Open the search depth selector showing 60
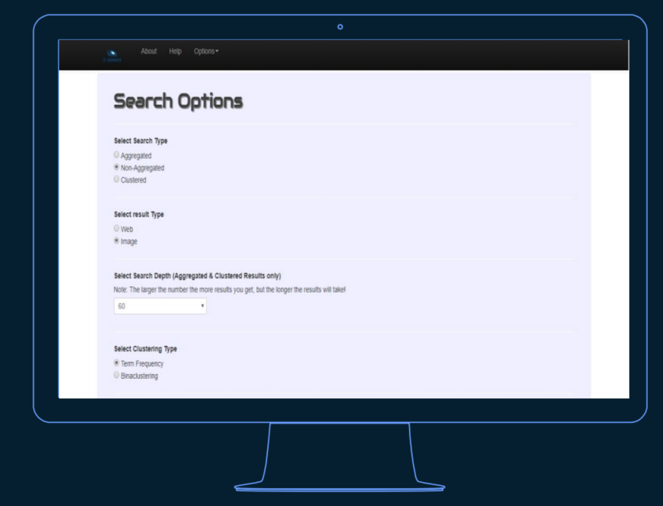 tap(160, 306)
